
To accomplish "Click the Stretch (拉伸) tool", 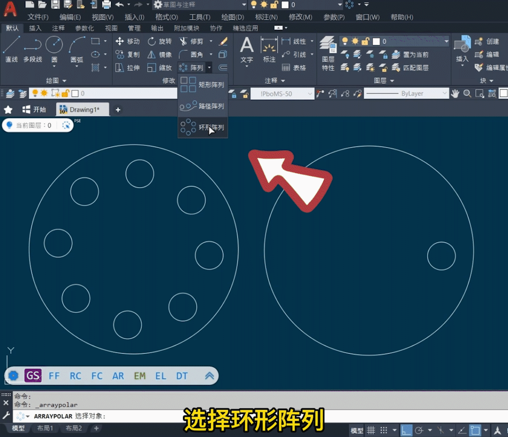I will click(x=127, y=68).
